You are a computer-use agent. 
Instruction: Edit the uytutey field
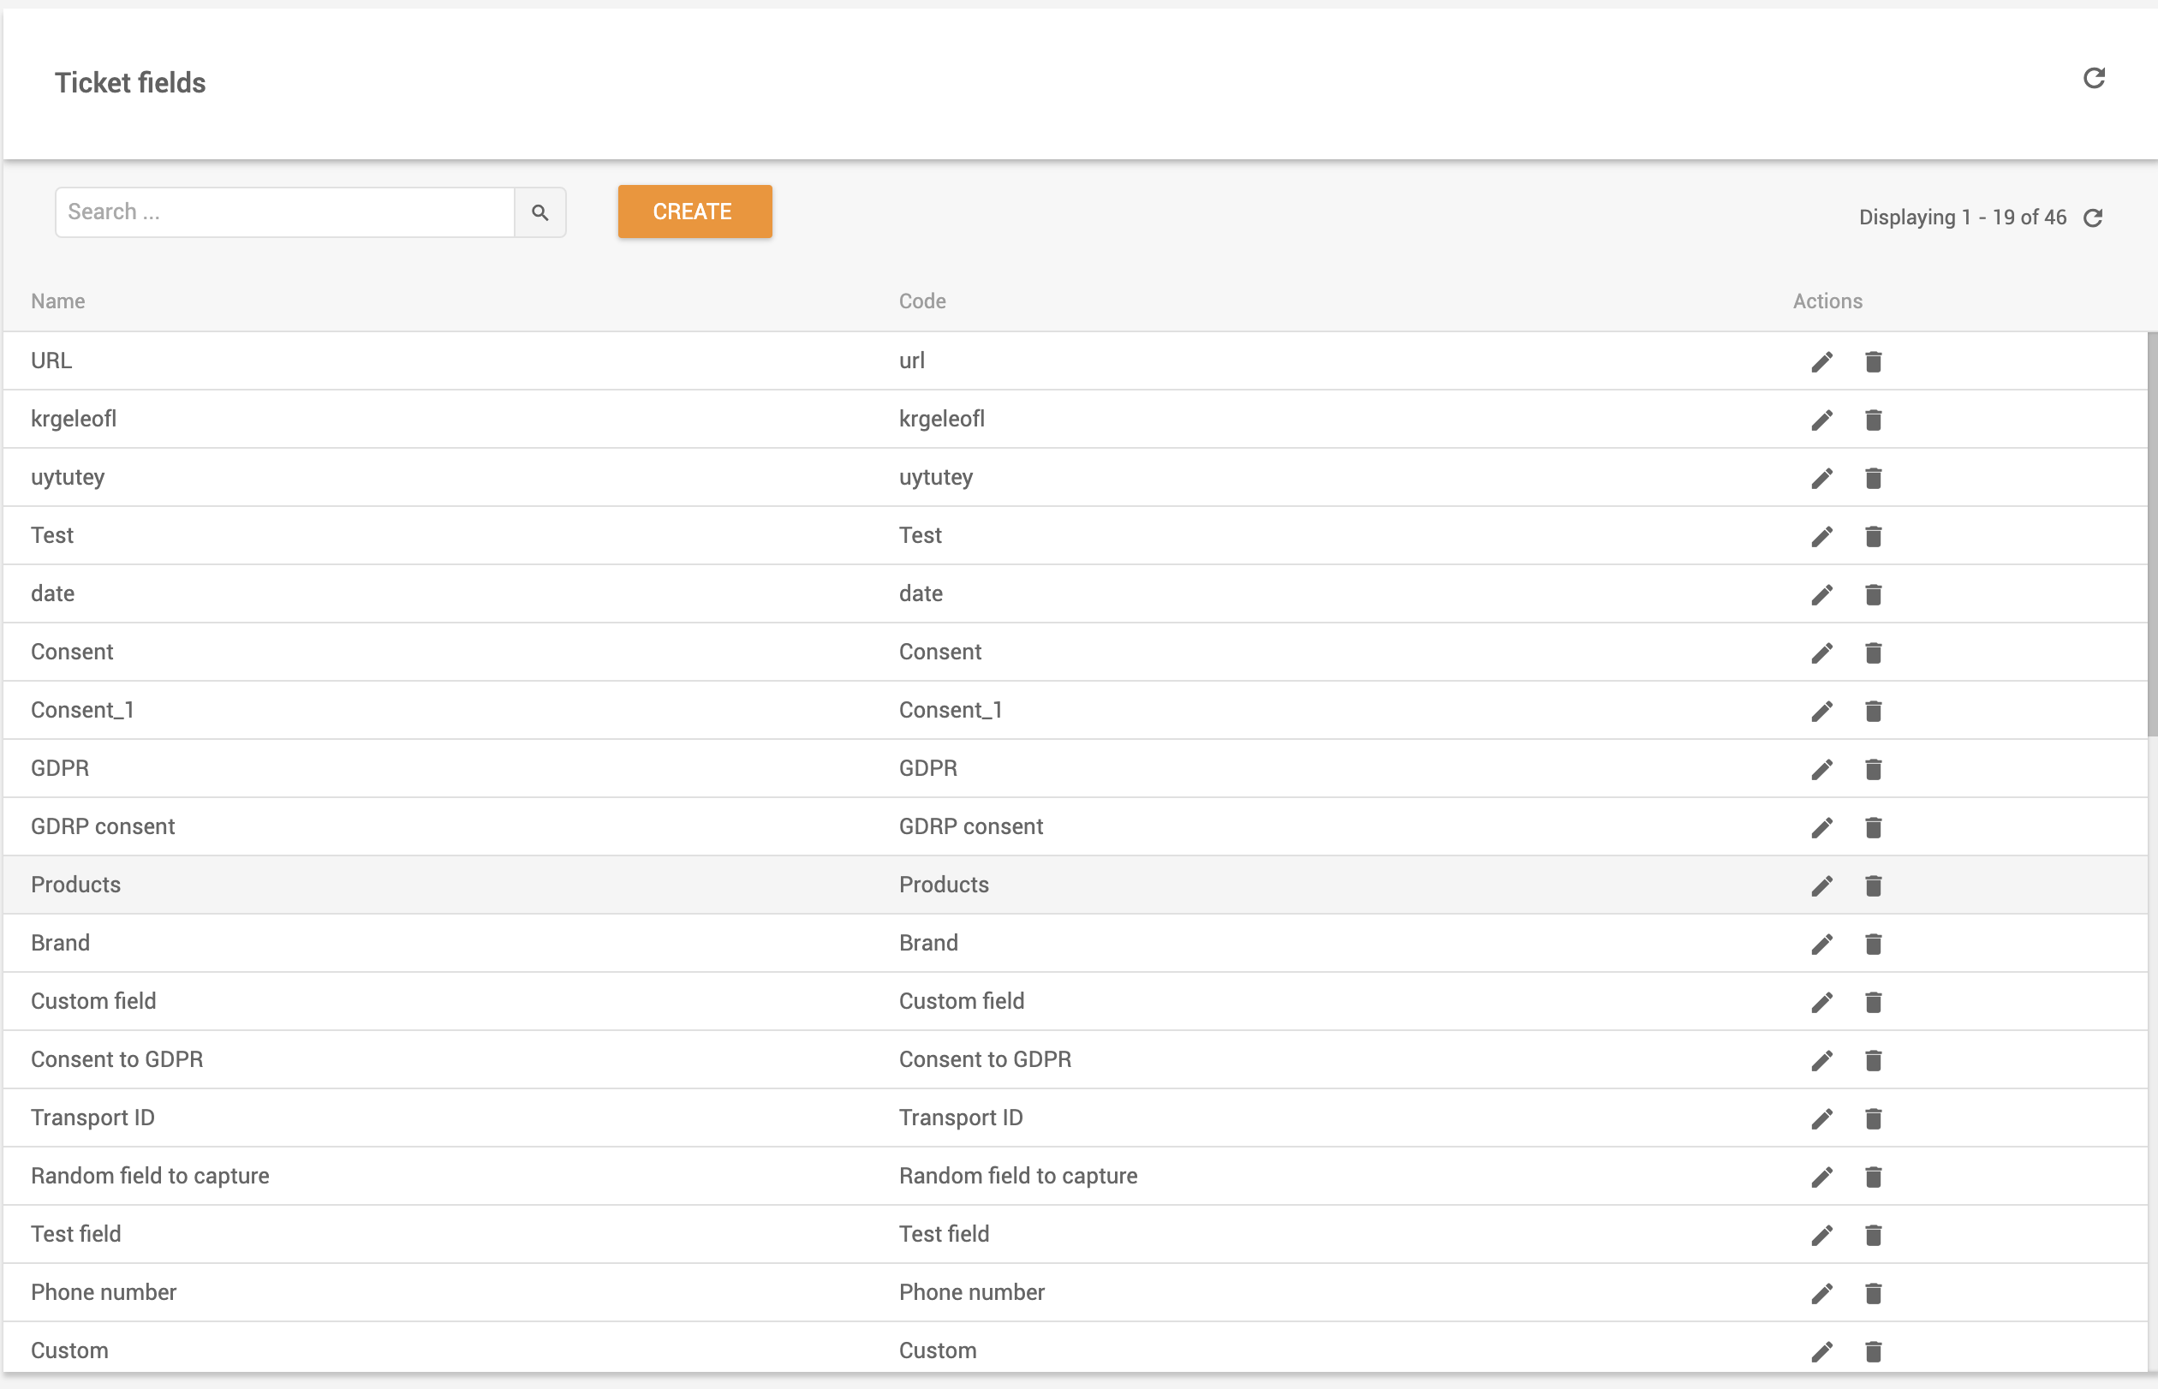[x=1821, y=478]
